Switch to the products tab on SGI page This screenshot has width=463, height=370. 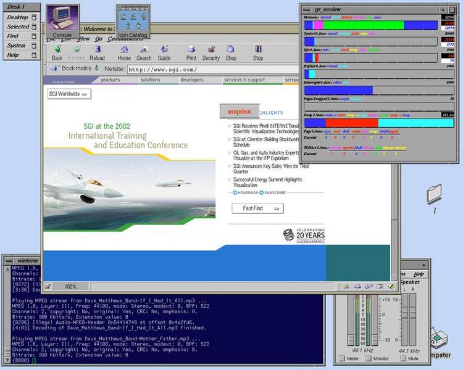tap(111, 80)
